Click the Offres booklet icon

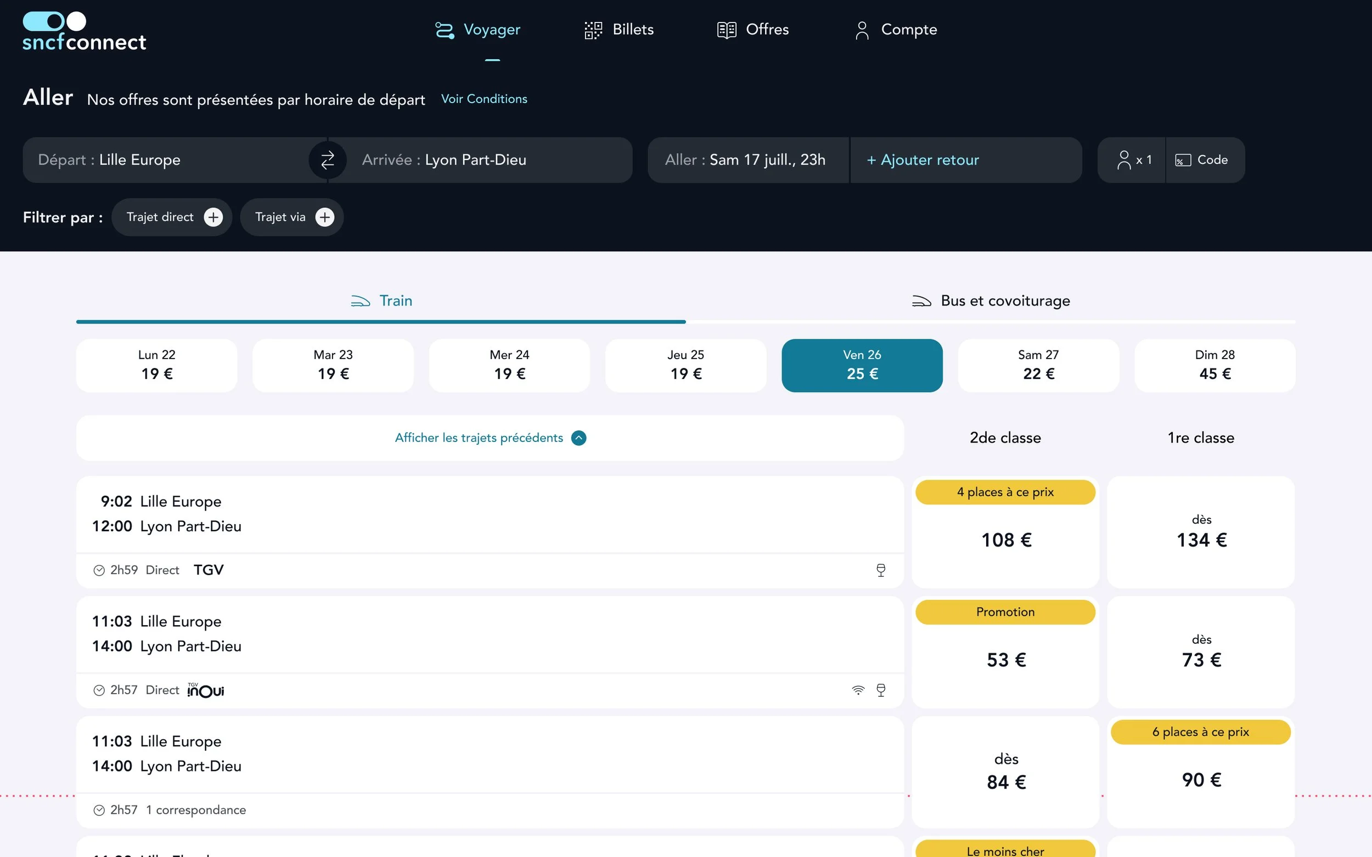[726, 30]
